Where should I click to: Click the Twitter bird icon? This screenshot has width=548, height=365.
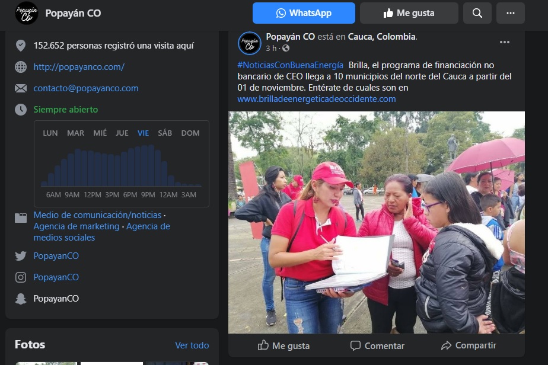[21, 256]
